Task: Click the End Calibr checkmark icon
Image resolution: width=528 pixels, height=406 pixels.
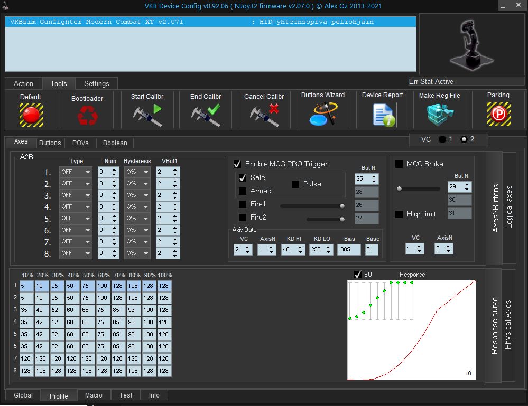Action: coord(206,115)
